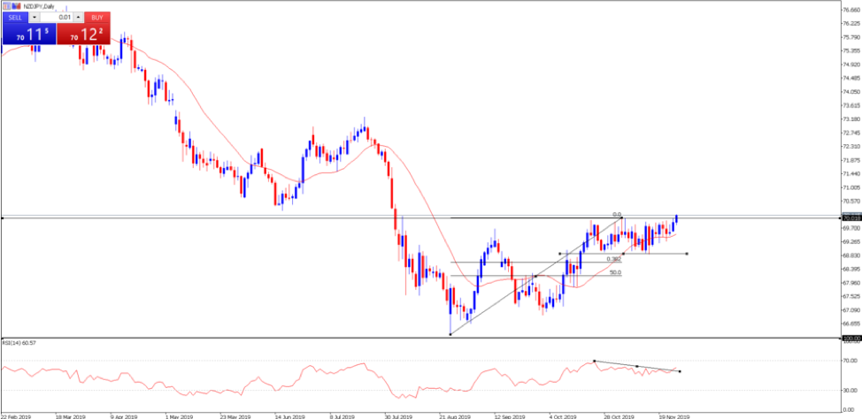Click the NZDJPY,Daily chart title text

click(x=39, y=6)
